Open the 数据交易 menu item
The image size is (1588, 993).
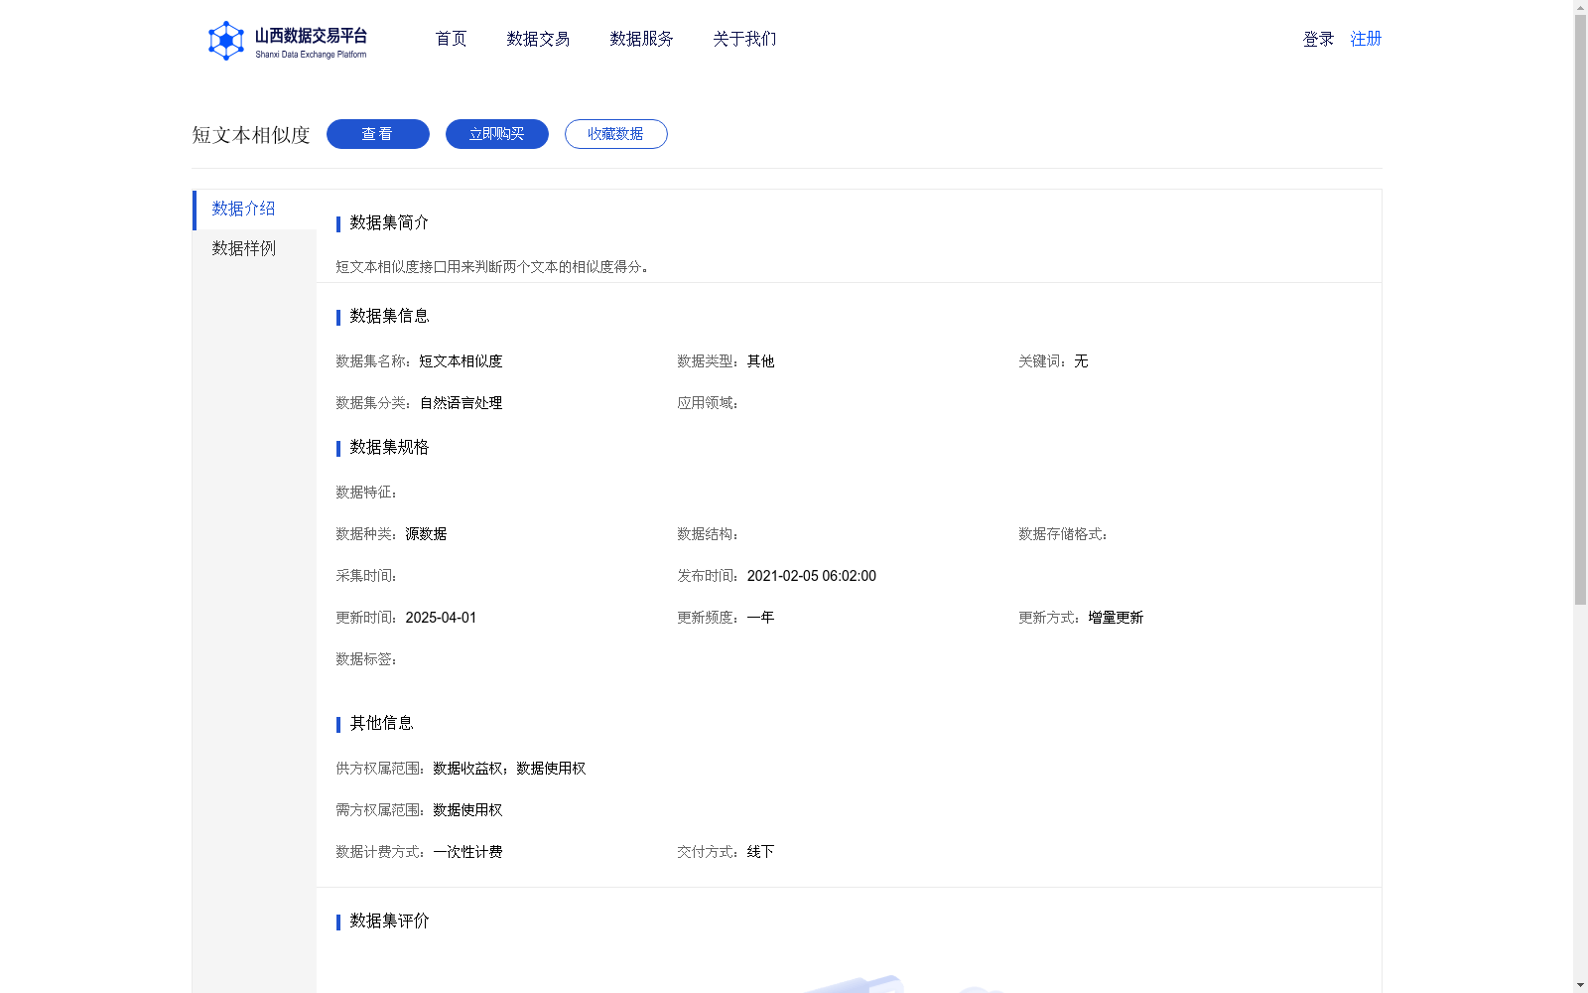point(538,39)
